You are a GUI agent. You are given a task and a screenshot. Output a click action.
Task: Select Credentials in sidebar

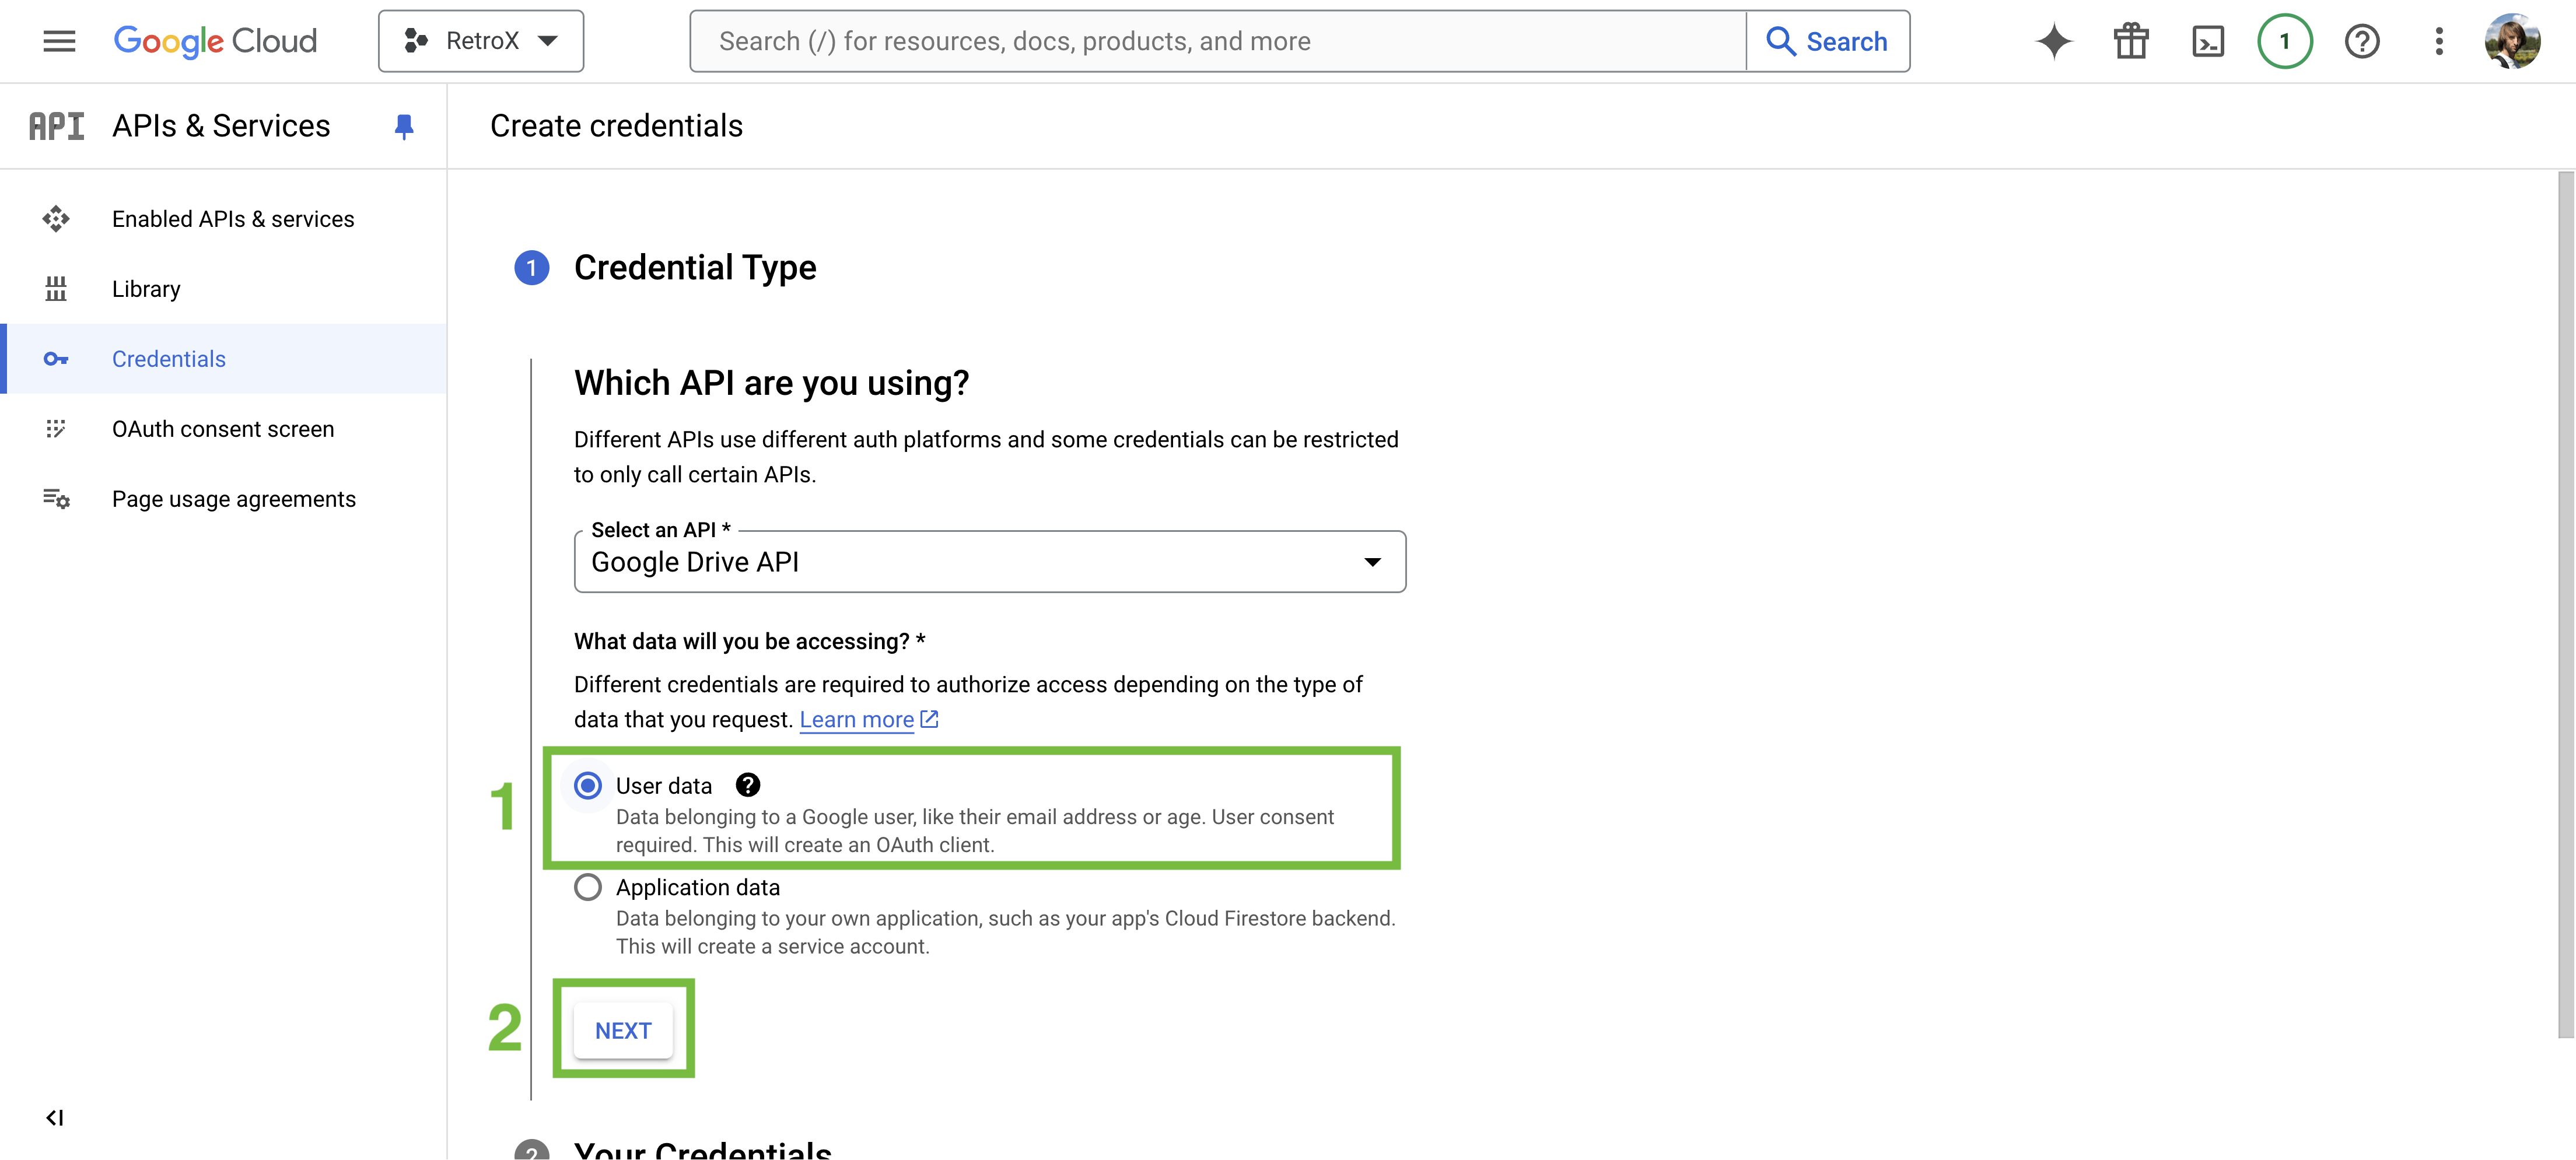(x=224, y=359)
